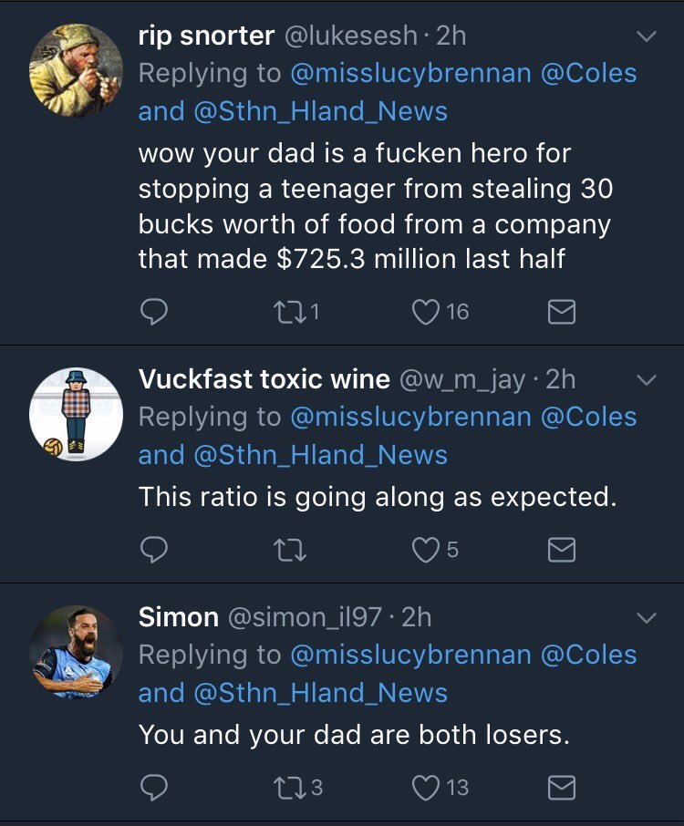
Task: Retweet rip snorter's tweet
Action: tap(288, 313)
